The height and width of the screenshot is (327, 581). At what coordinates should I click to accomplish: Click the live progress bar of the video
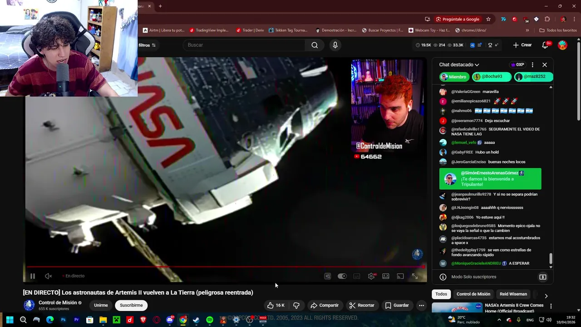point(225,267)
